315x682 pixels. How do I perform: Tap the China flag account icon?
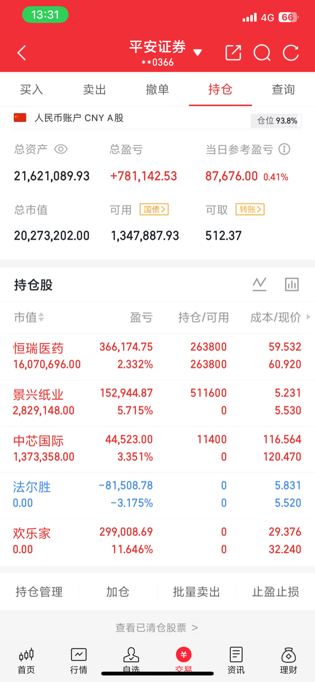(20, 118)
